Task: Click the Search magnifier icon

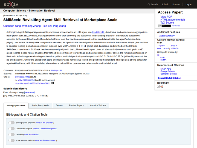Action: coord(149,4)
